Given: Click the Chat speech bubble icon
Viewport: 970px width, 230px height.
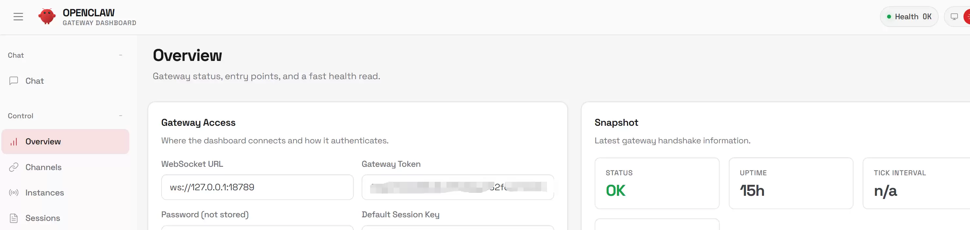Looking at the screenshot, I should [14, 81].
